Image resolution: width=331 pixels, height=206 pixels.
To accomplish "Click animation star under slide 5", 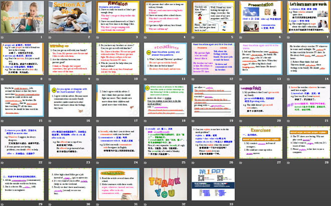I will click(x=193, y=38).
